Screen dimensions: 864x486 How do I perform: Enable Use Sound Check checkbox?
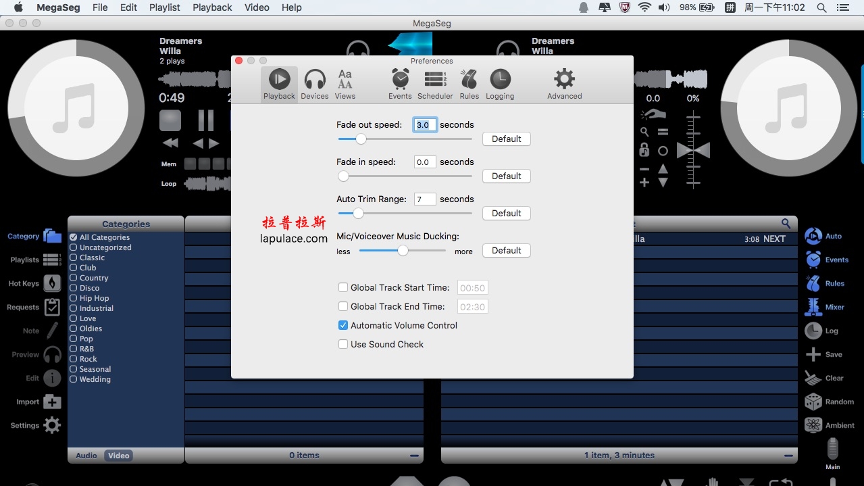(343, 344)
